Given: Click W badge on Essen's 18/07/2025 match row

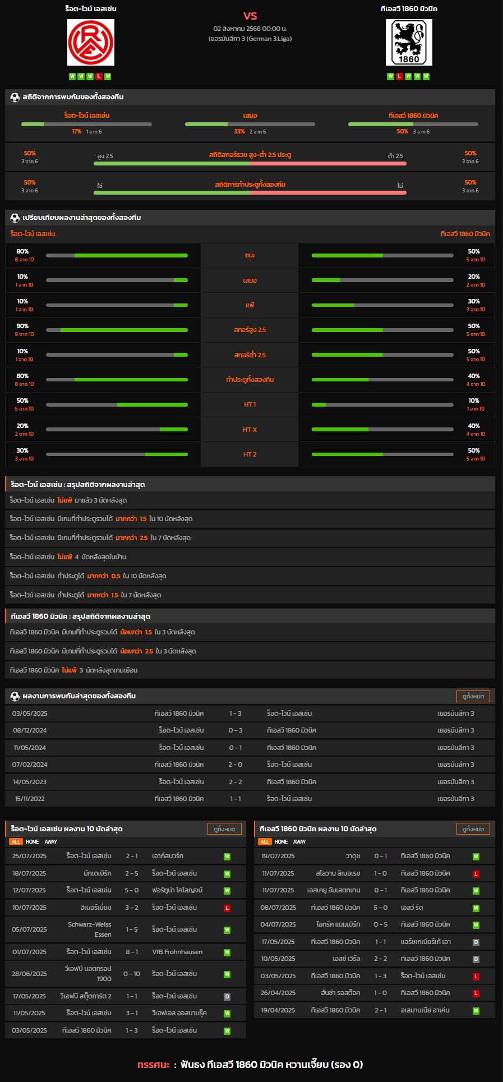Looking at the screenshot, I should tap(227, 874).
